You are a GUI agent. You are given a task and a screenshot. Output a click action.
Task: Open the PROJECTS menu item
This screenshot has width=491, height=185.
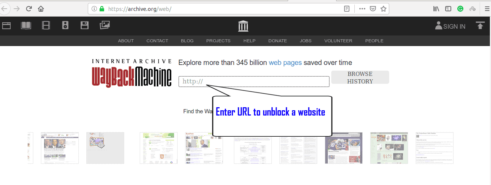point(218,41)
